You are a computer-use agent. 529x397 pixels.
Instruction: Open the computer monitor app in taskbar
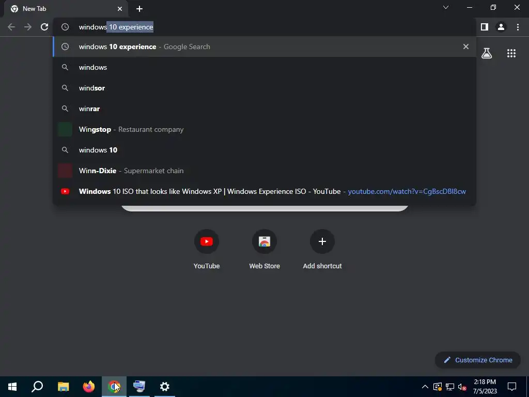(139, 387)
